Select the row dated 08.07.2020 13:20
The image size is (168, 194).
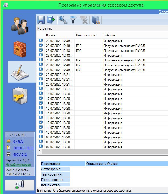(x=102, y=142)
